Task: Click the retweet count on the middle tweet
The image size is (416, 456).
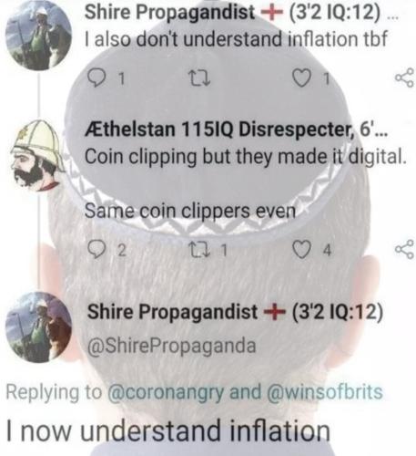Action: point(224,250)
